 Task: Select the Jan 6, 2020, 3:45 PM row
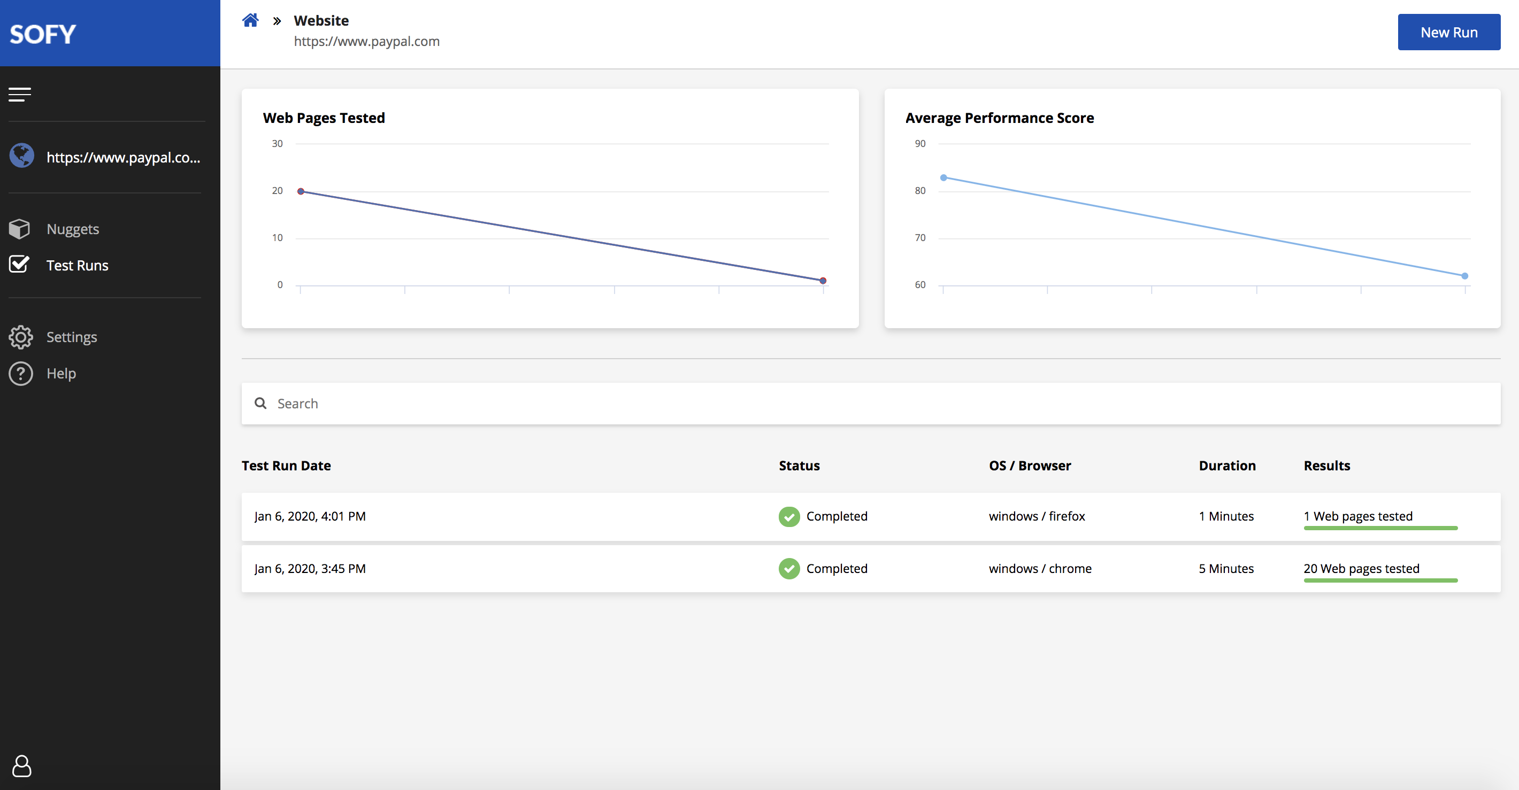pos(871,569)
